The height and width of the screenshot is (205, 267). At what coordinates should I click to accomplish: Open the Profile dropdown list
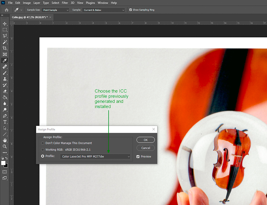(x=95, y=157)
